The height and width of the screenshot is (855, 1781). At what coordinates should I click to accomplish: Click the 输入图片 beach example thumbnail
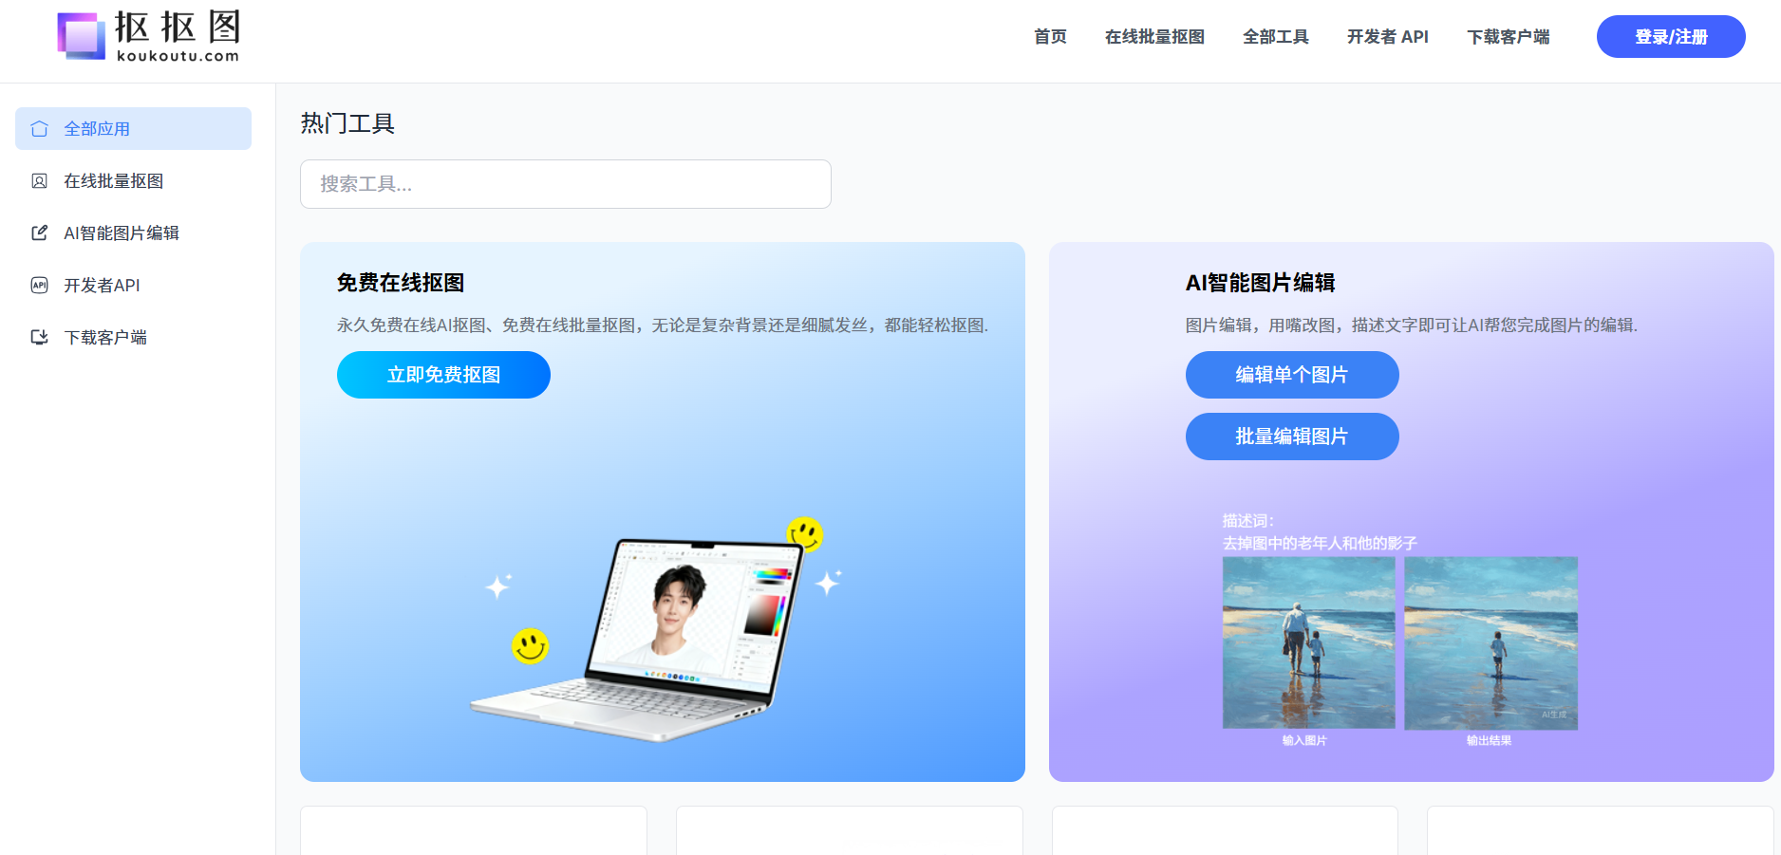1308,642
